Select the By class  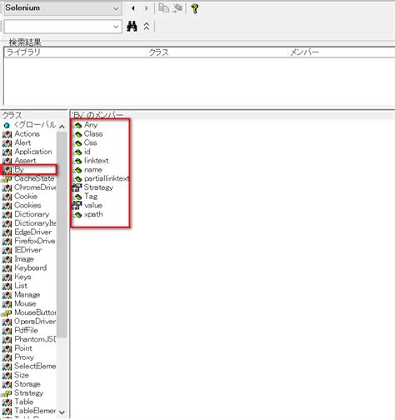pyautogui.click(x=29, y=169)
